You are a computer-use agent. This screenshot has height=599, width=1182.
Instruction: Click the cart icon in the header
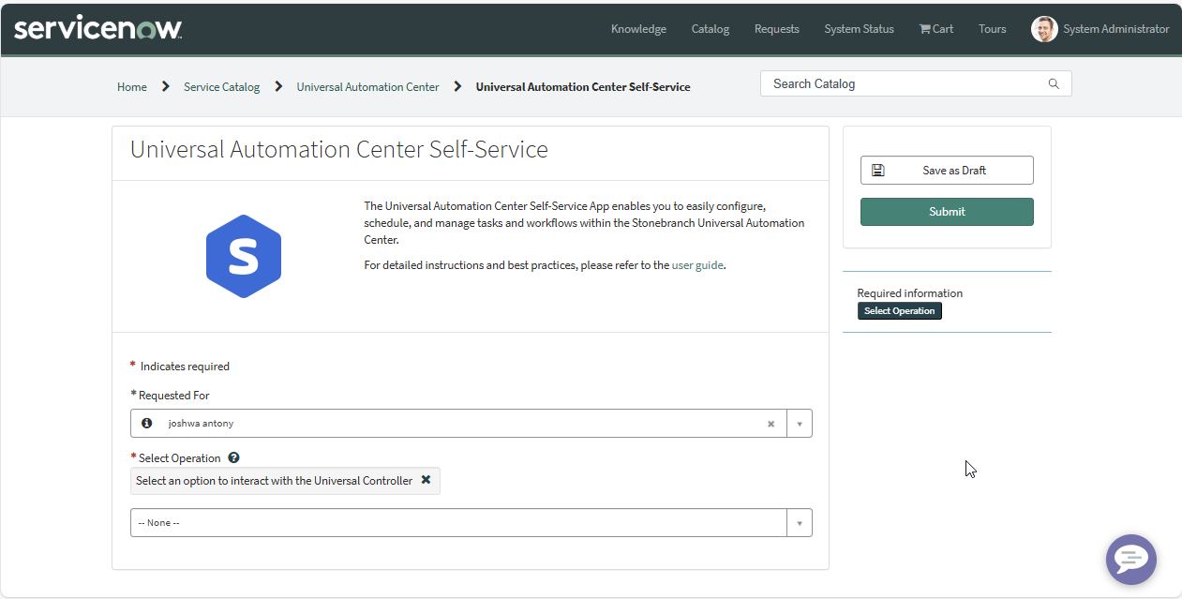tap(924, 29)
